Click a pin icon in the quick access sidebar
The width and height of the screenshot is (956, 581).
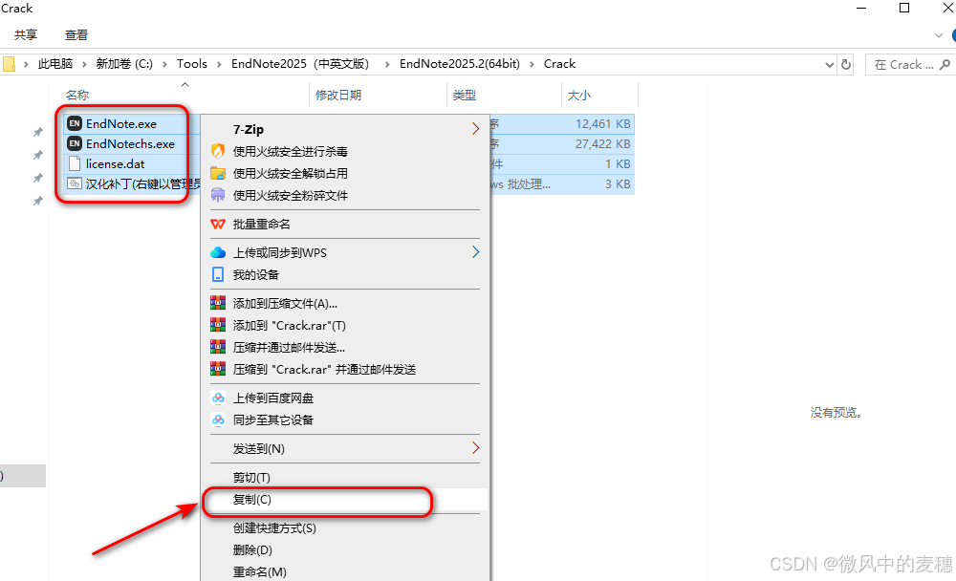click(x=38, y=131)
